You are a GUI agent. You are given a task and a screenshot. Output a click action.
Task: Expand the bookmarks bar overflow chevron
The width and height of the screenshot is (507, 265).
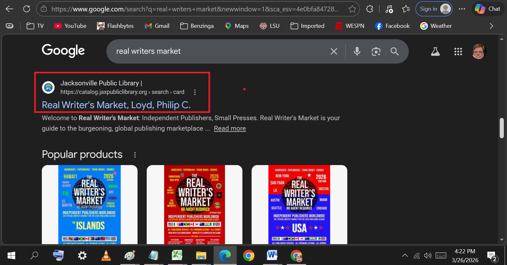491,26
